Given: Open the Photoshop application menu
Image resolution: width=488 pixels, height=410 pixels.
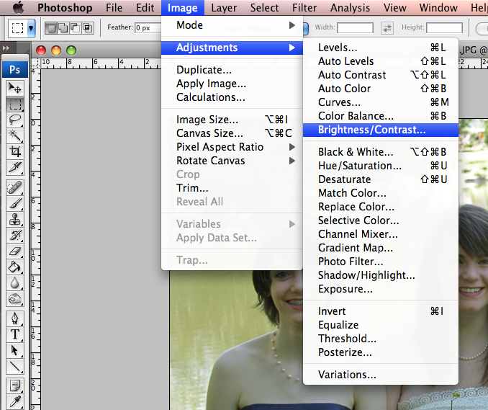Looking at the screenshot, I should coord(65,7).
